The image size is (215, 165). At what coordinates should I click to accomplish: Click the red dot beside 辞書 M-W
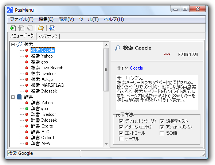[x=27, y=144]
